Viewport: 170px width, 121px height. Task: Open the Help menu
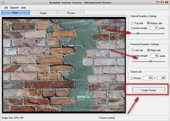[24, 7]
